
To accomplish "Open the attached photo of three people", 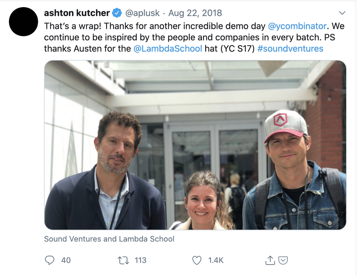I will pos(195,145).
